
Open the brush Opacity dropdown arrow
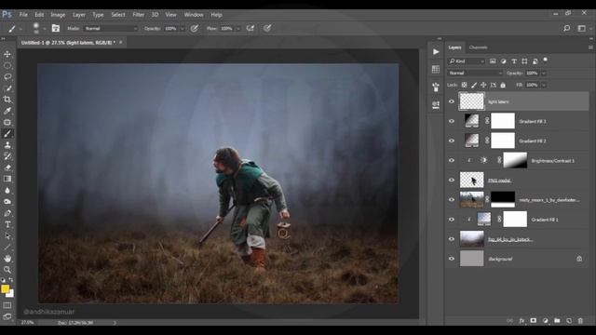(183, 29)
